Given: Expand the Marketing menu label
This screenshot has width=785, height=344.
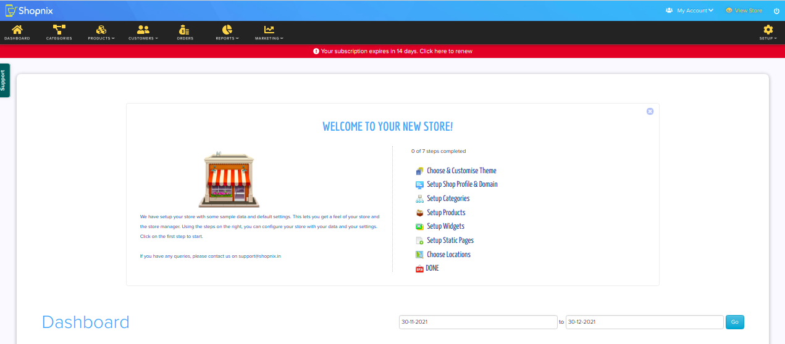Looking at the screenshot, I should tap(269, 38).
